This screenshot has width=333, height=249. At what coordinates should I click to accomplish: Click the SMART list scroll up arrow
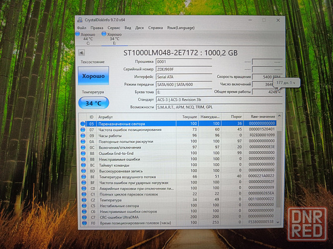[x=279, y=116]
